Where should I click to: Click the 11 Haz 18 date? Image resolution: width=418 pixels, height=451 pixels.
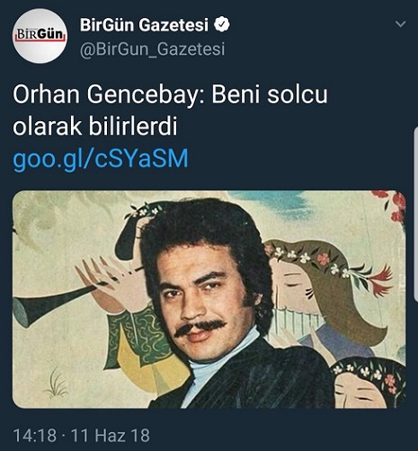pyautogui.click(x=110, y=435)
